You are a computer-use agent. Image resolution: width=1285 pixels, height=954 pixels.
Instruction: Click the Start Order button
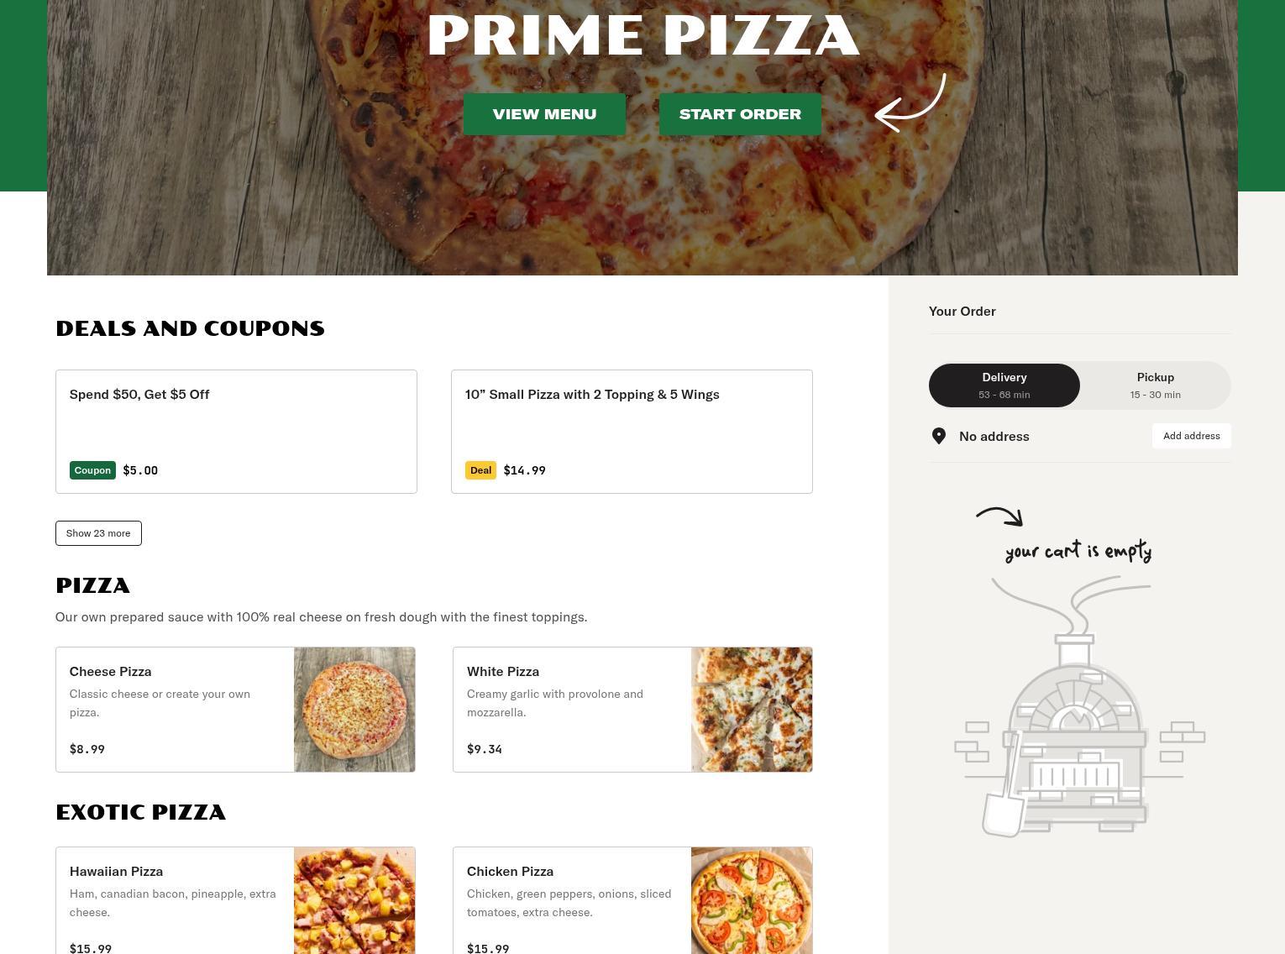[740, 114]
